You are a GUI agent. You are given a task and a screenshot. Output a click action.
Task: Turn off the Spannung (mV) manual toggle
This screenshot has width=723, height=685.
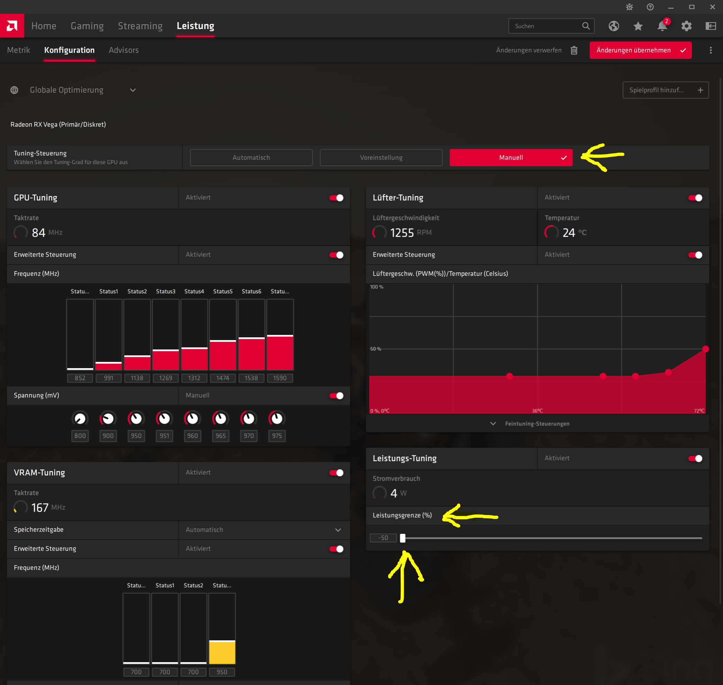point(336,396)
